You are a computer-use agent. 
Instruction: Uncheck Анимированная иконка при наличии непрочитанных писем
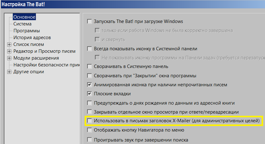(x=89, y=85)
